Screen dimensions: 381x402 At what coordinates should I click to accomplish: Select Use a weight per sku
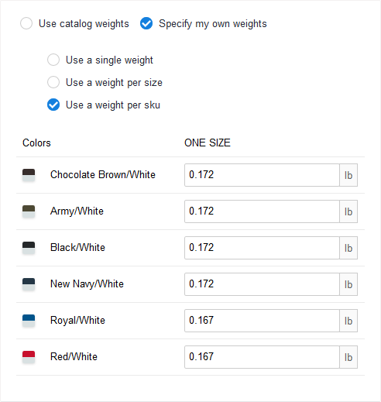click(53, 105)
